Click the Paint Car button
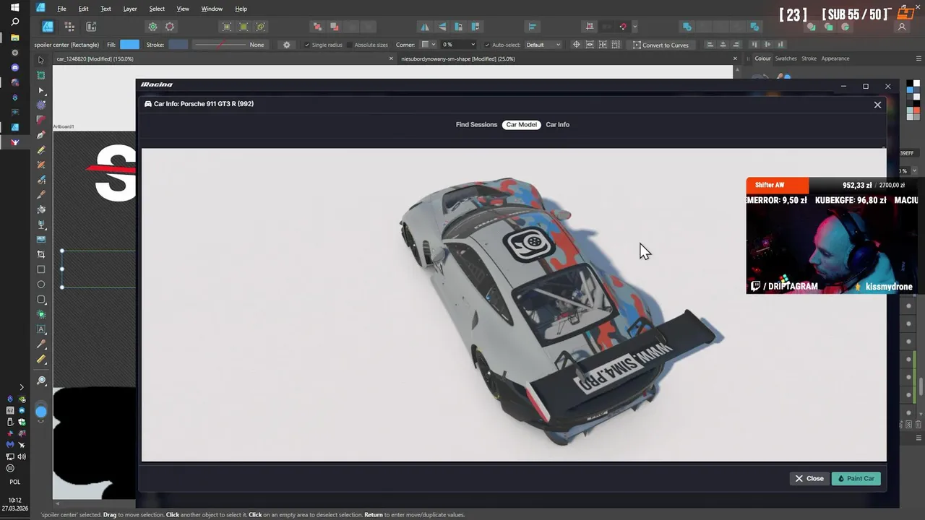The height and width of the screenshot is (520, 925). coord(856,478)
